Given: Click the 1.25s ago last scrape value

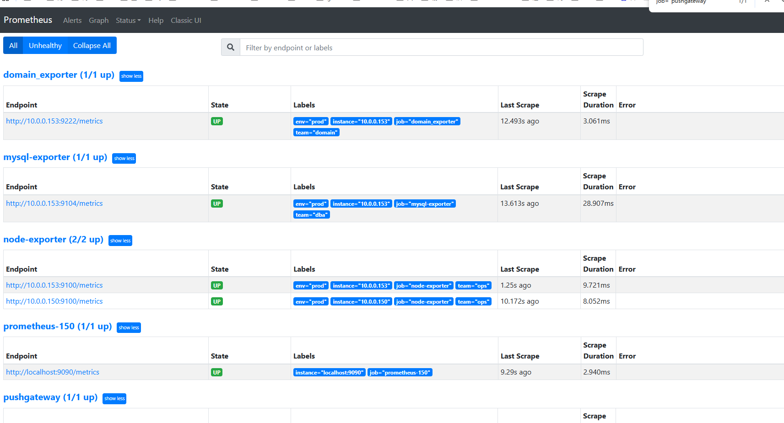Looking at the screenshot, I should pyautogui.click(x=516, y=285).
